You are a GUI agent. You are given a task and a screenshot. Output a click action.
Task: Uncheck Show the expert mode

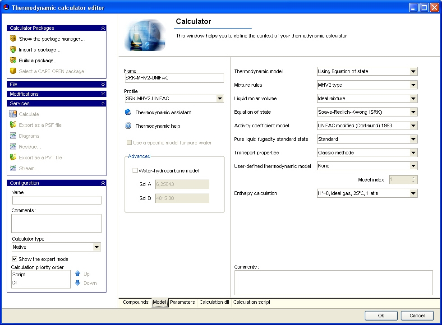[x=14, y=259]
